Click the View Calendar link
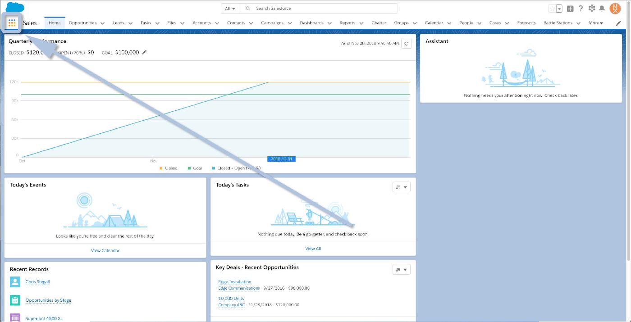 [105, 250]
